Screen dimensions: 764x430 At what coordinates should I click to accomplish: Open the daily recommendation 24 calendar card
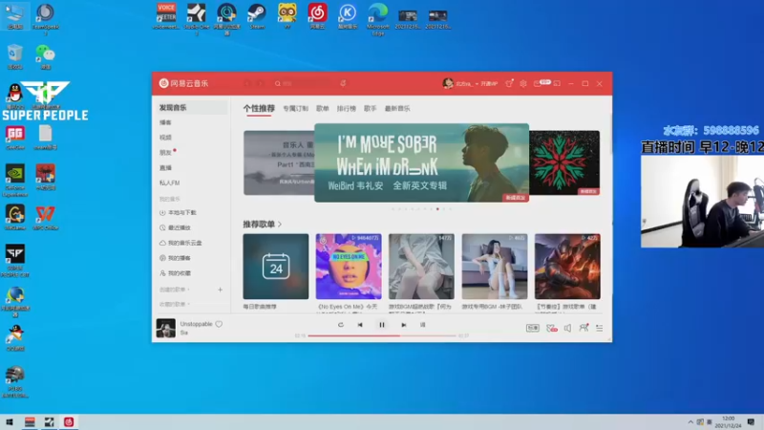click(276, 267)
